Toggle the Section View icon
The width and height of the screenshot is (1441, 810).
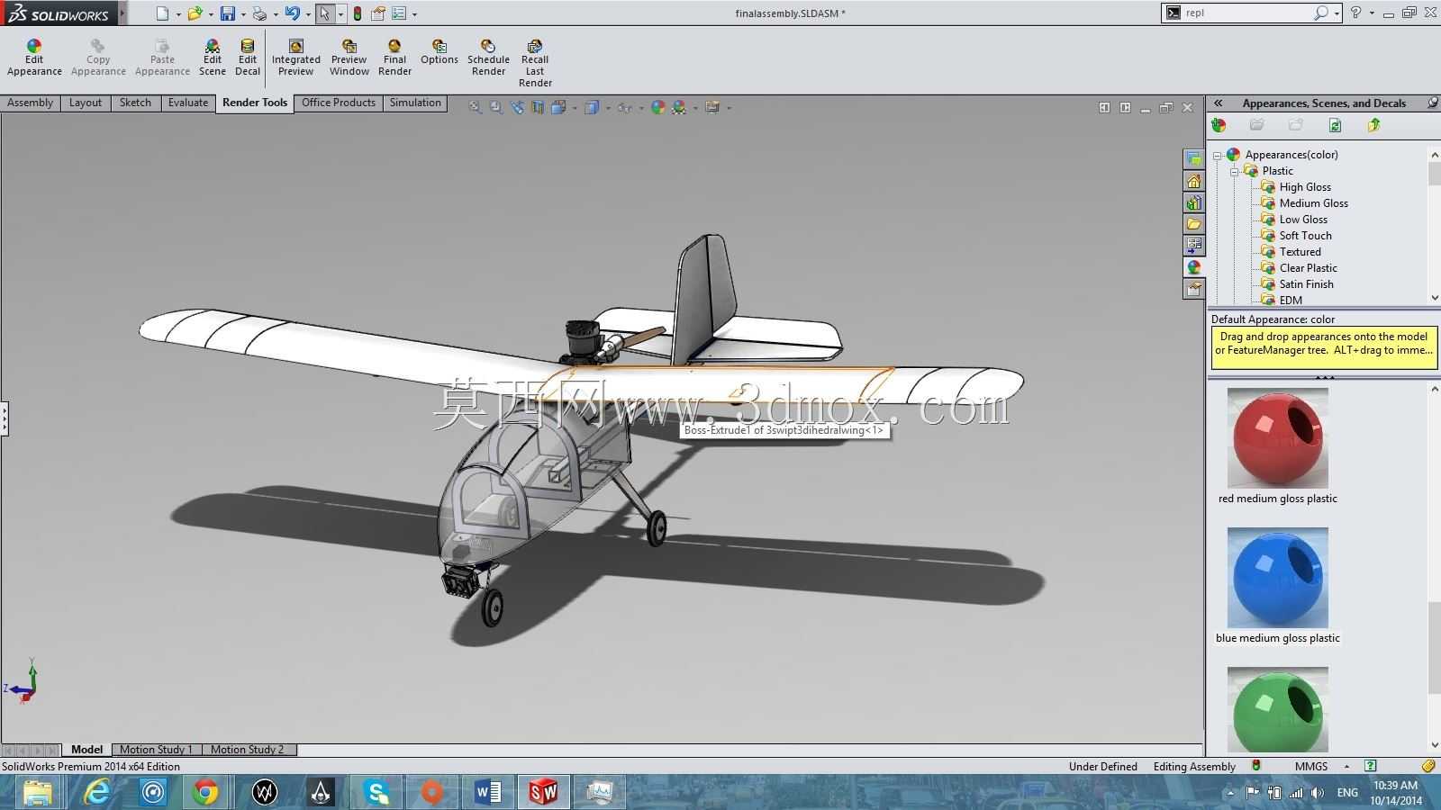(538, 107)
